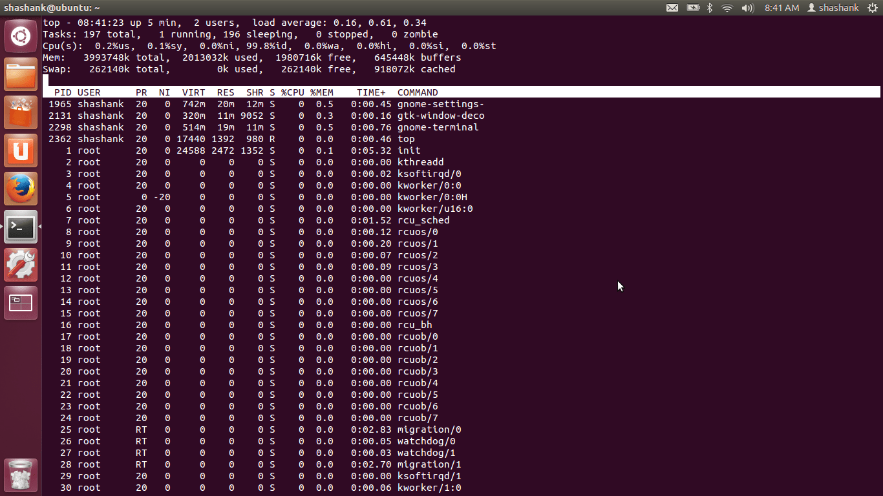Select the Terminal icon in the launcher
This screenshot has height=496, width=883.
[x=21, y=227]
